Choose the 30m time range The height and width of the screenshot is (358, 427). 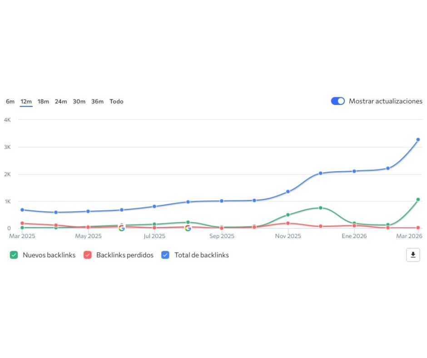click(79, 101)
